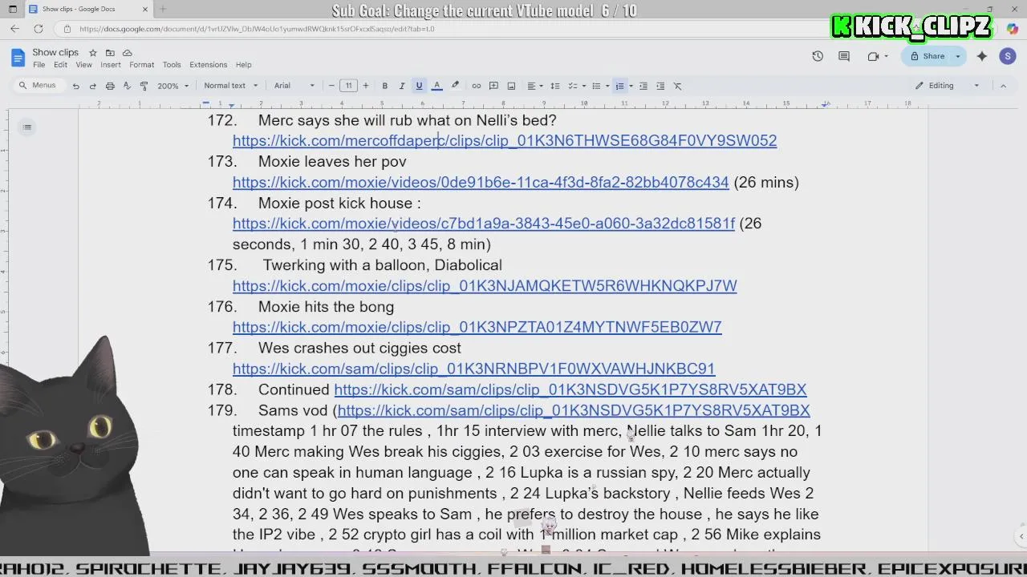Open the Menus search box
The height and width of the screenshot is (577, 1027).
coord(38,86)
